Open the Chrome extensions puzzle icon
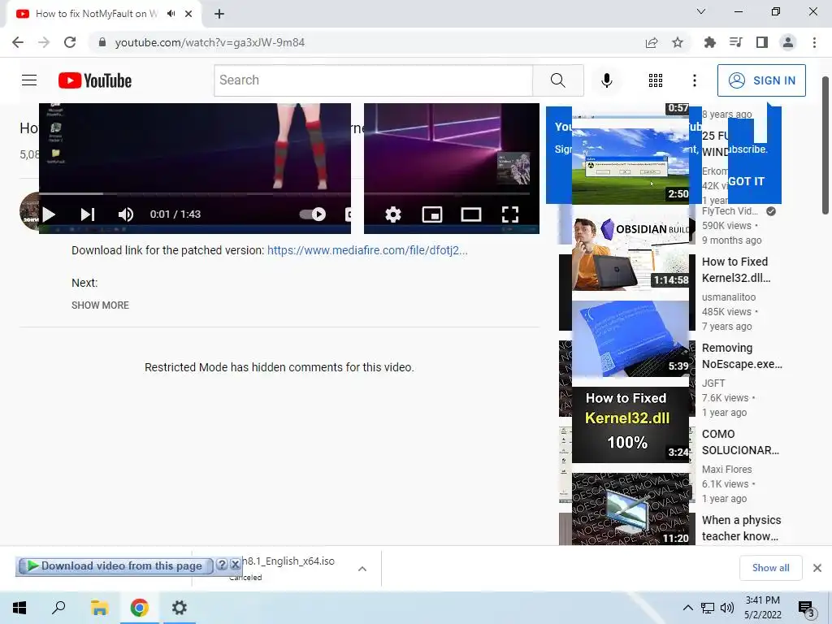The width and height of the screenshot is (832, 624). (709, 42)
